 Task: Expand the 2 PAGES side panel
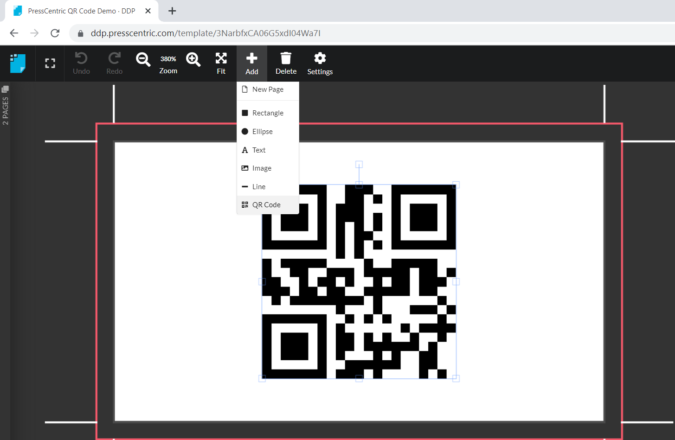point(5,111)
